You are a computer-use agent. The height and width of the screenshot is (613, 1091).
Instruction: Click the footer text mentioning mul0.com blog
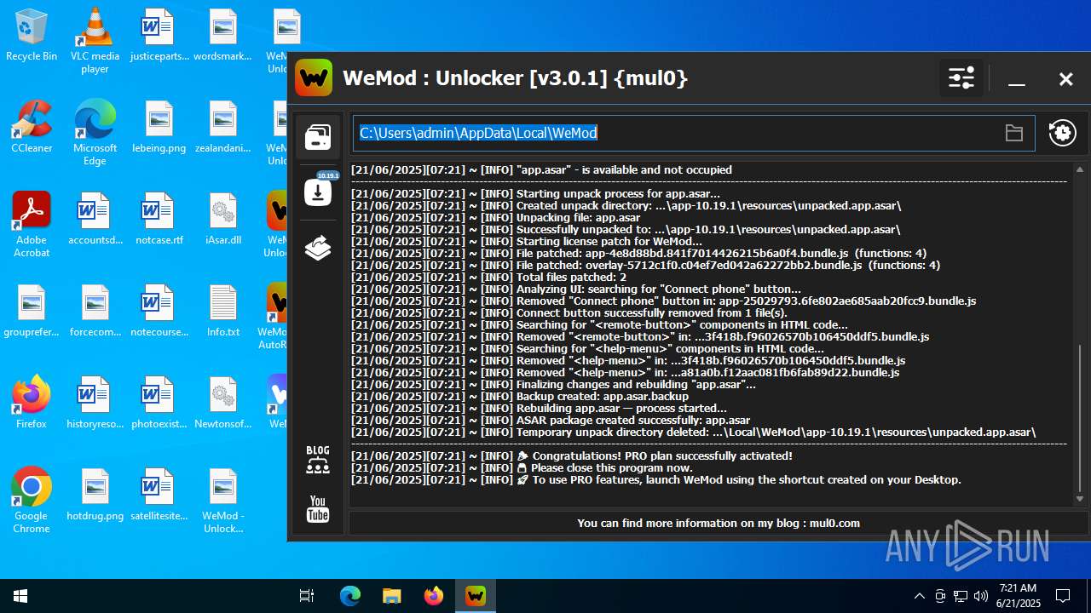click(719, 523)
